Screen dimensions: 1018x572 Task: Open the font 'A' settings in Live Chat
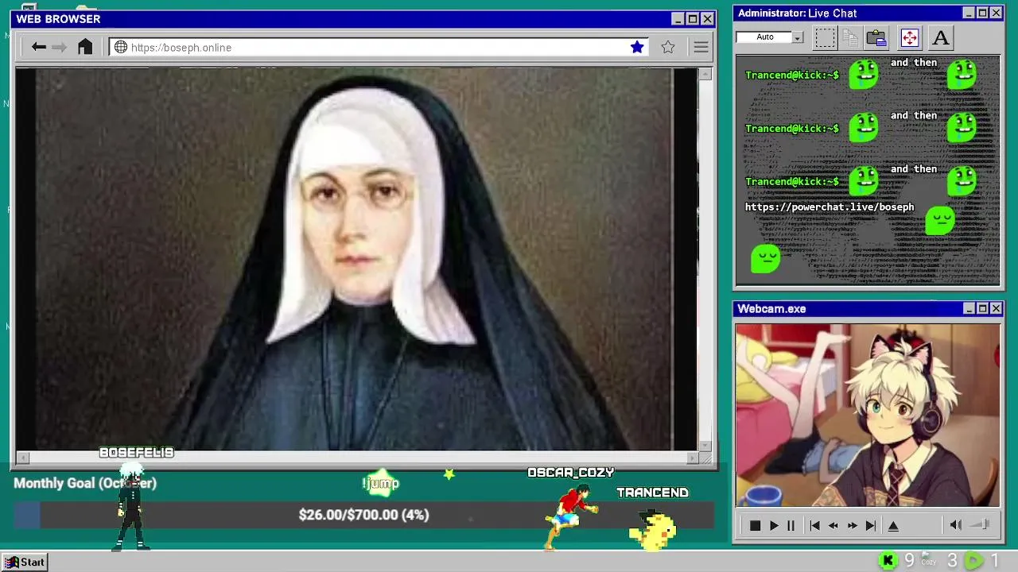[941, 37]
